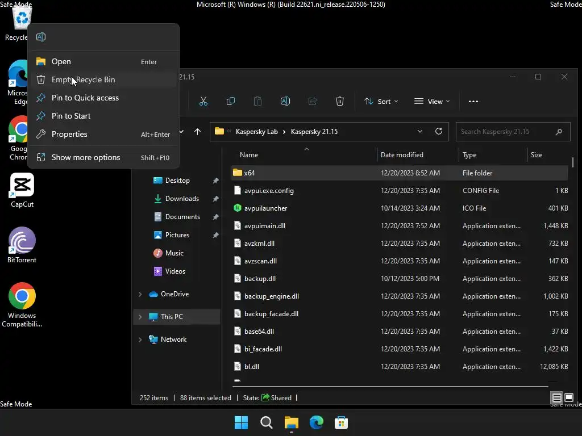Screen dimensions: 582x436
Task: Sort by Type column header
Action: [469, 155]
